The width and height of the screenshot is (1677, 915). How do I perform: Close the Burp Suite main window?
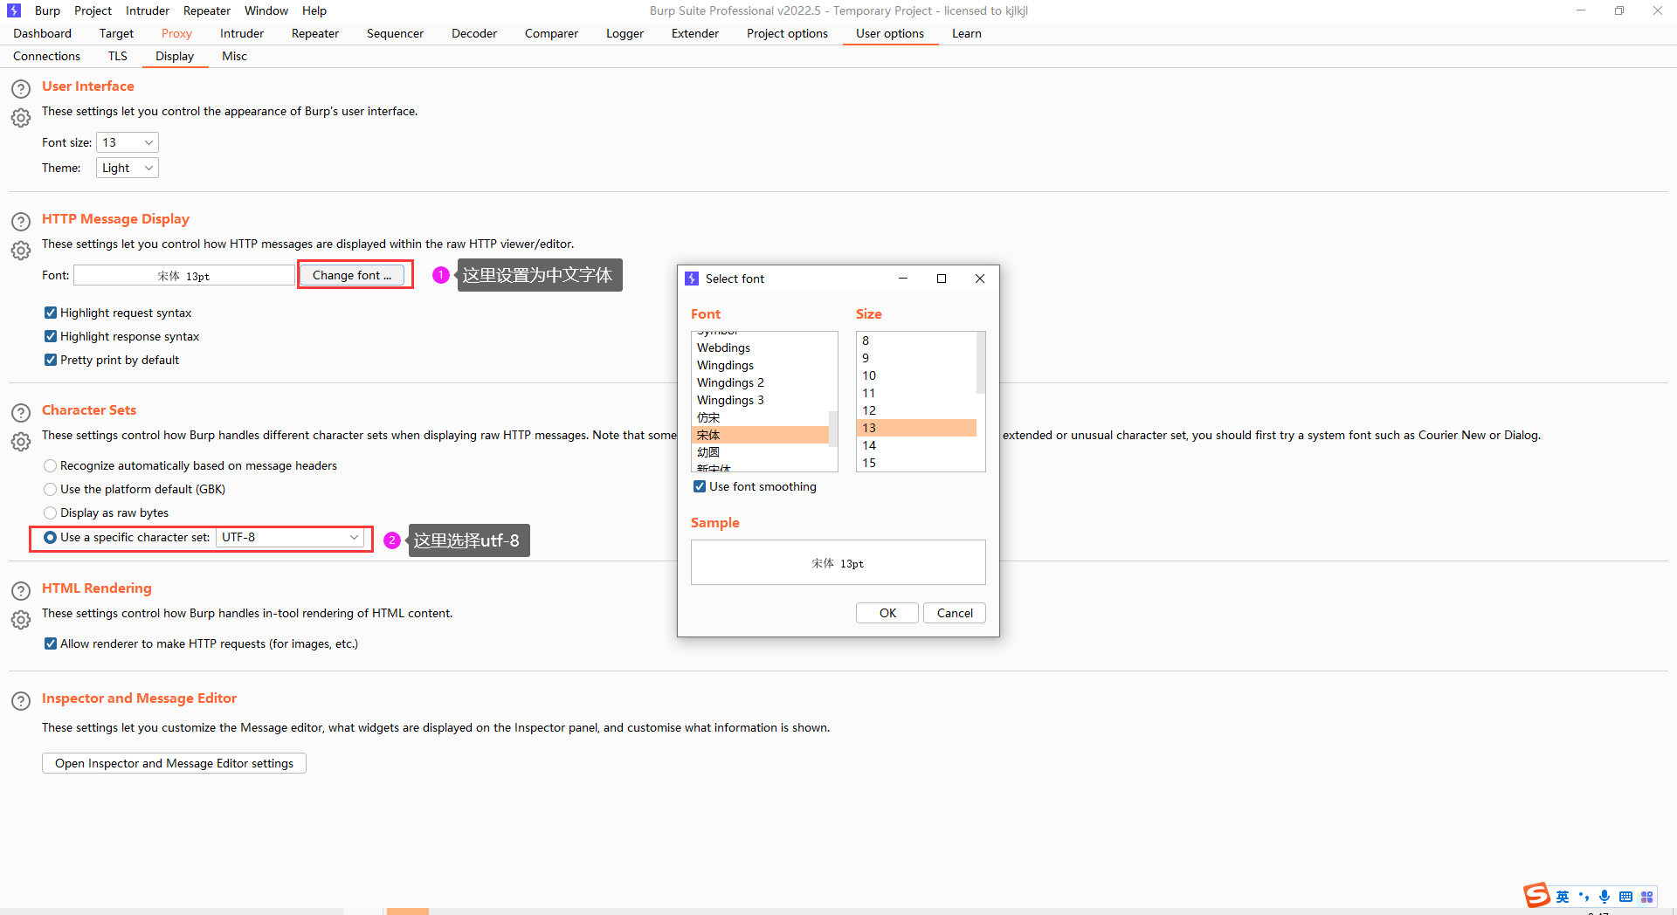[x=1658, y=10]
